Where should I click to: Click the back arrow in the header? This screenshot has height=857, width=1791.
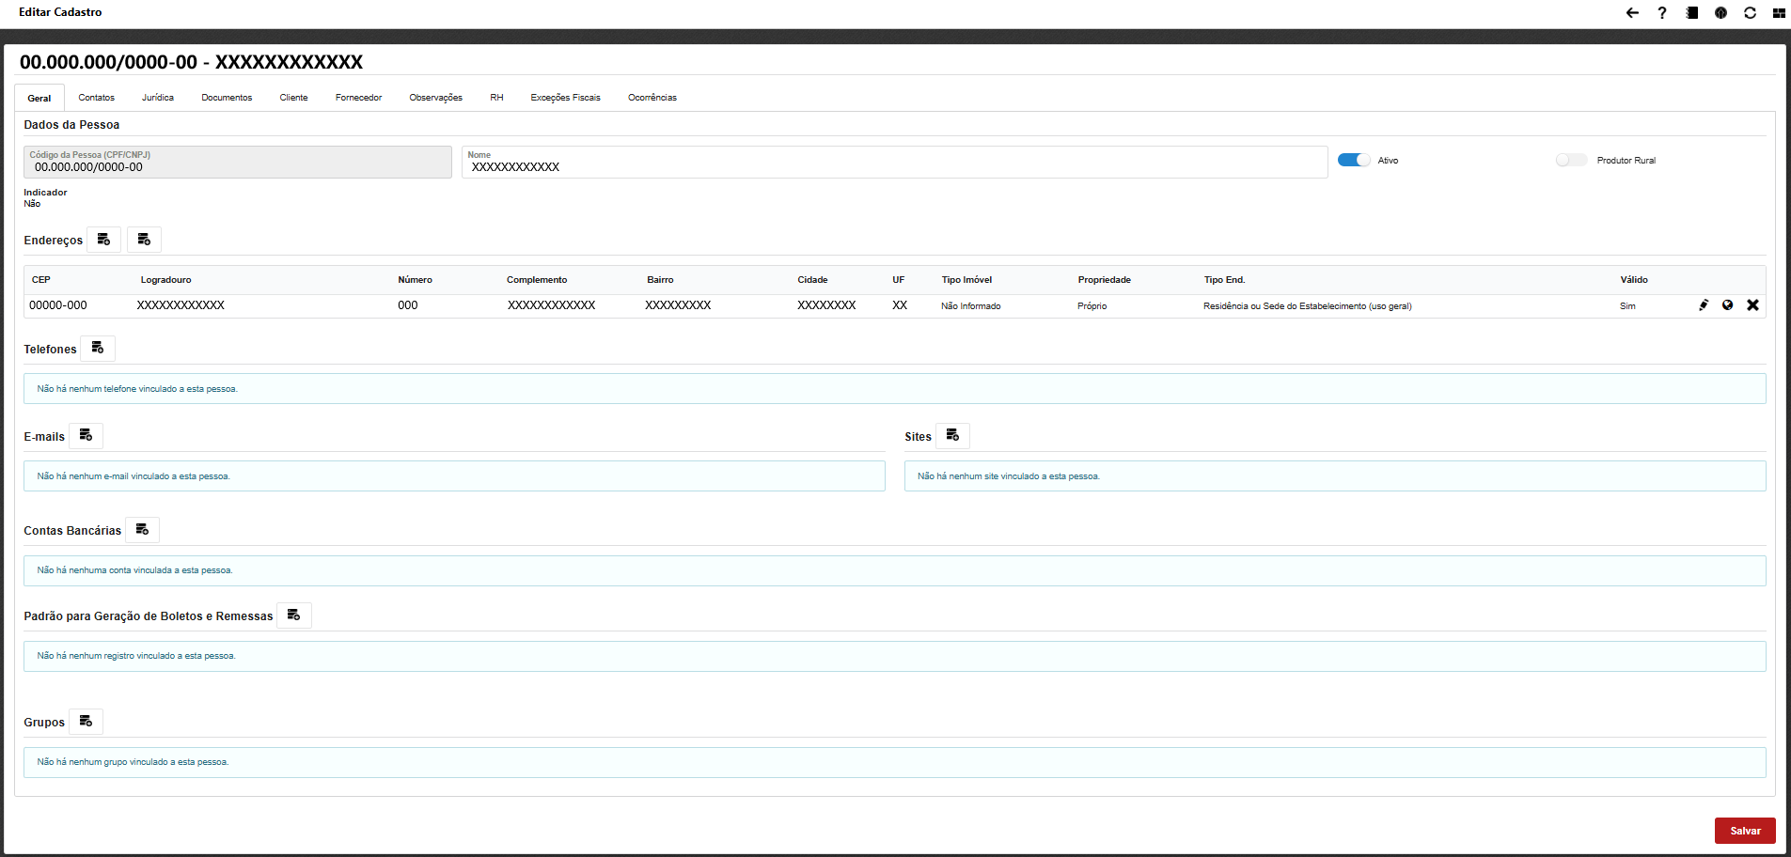[x=1632, y=13]
